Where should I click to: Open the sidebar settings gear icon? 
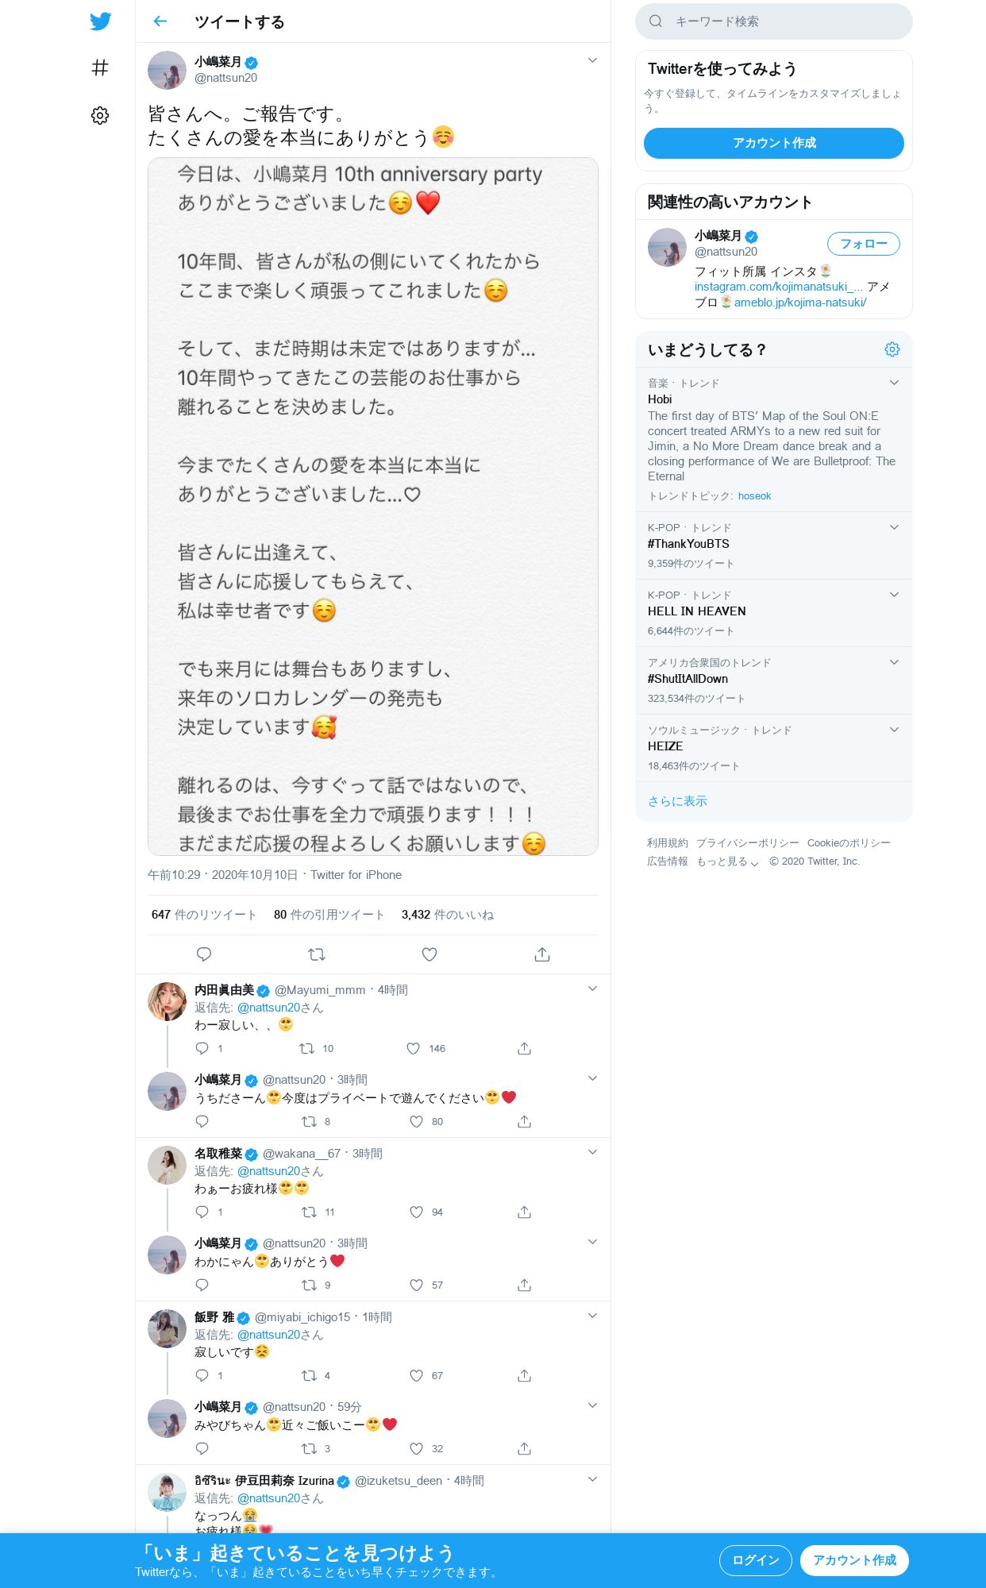[x=100, y=116]
